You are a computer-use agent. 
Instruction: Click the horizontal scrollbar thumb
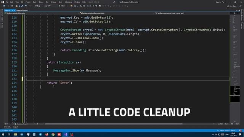pos(114,124)
